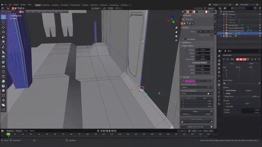Open the Material properties tab
The width and height of the screenshot is (262, 147).
coord(219,104)
